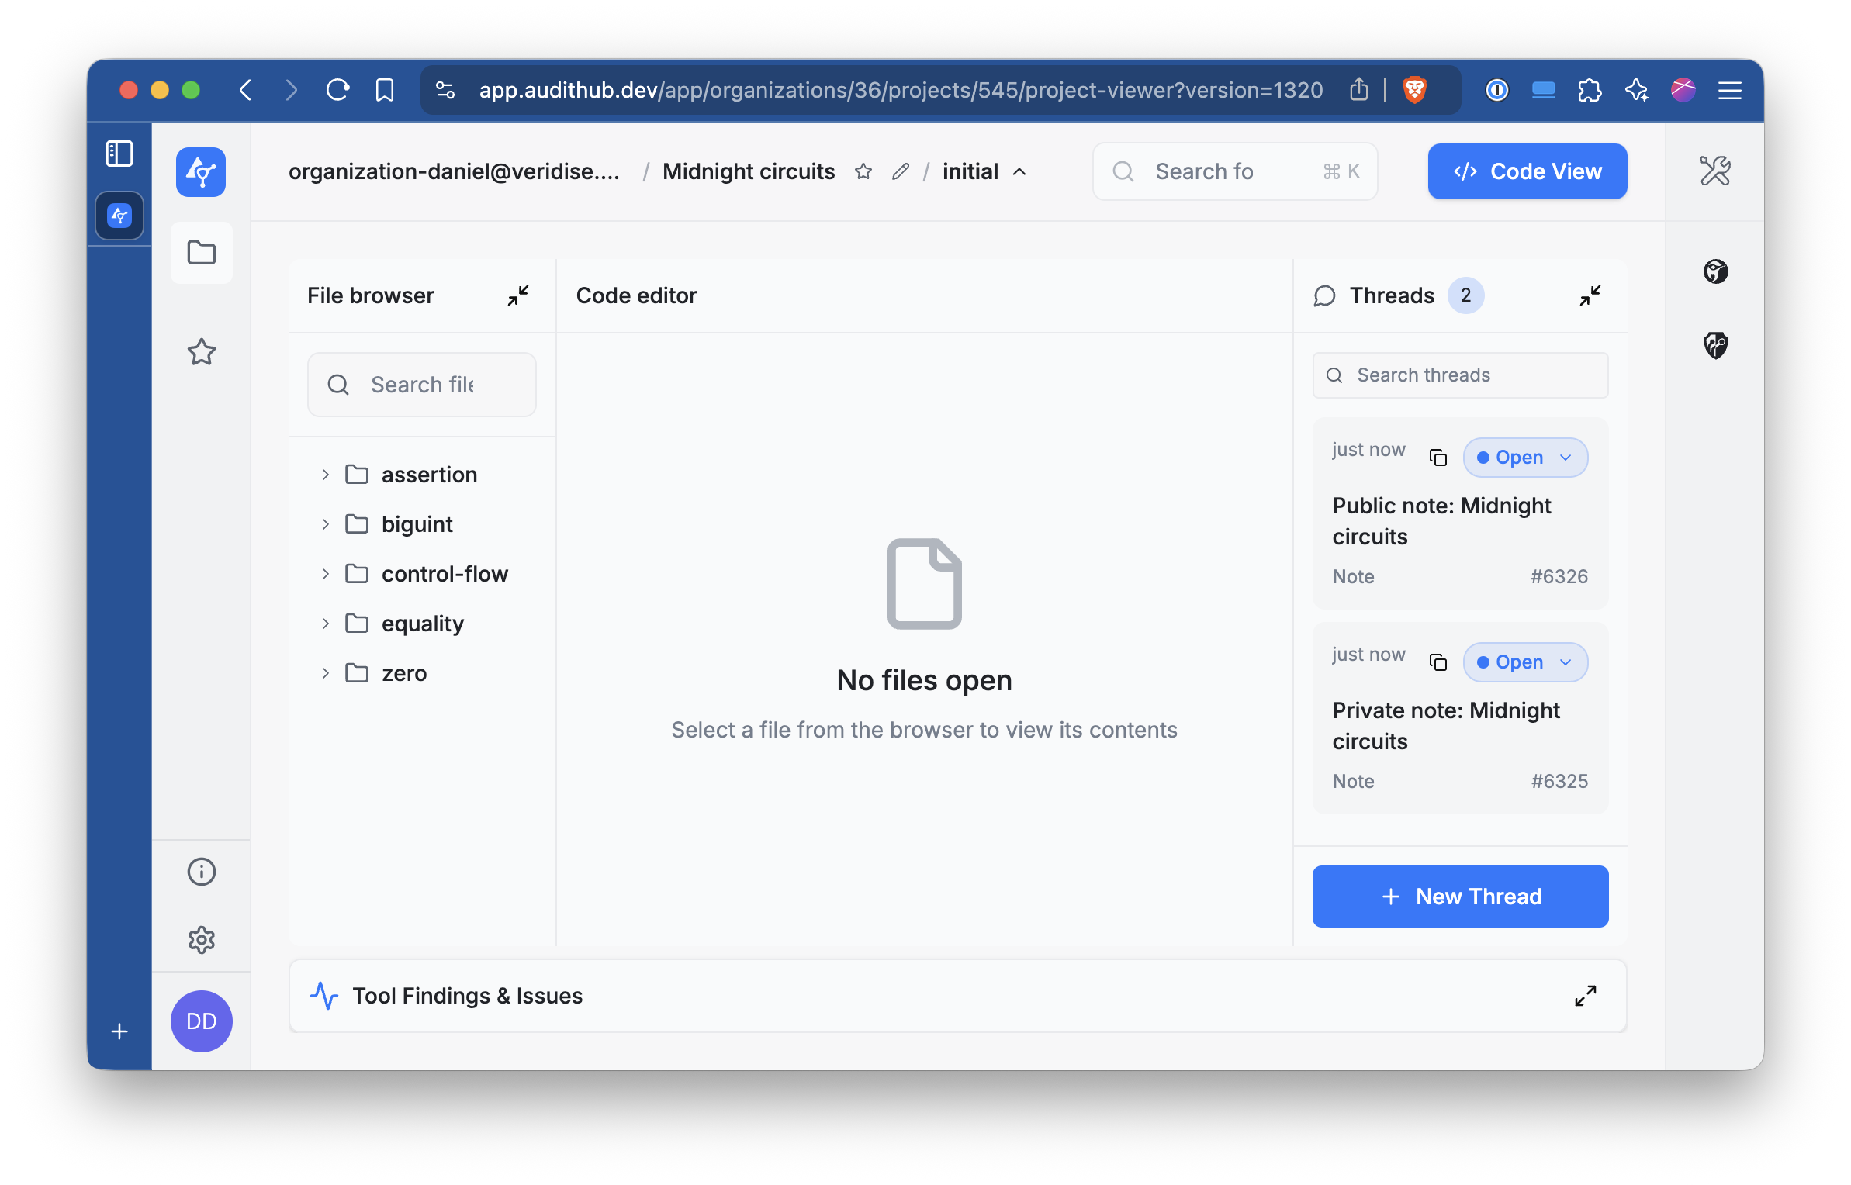The image size is (1851, 1185).
Task: Expand the assertion folder
Action: pyautogui.click(x=325, y=474)
